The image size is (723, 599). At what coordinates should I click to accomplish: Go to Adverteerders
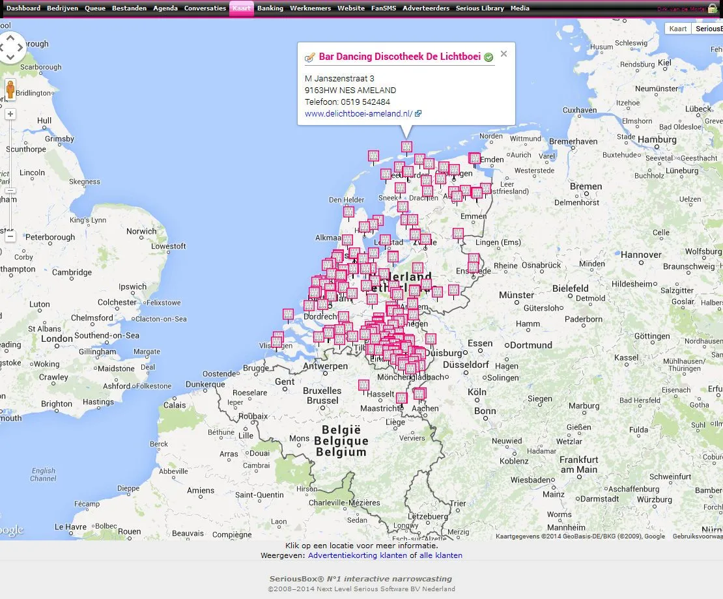pyautogui.click(x=426, y=8)
